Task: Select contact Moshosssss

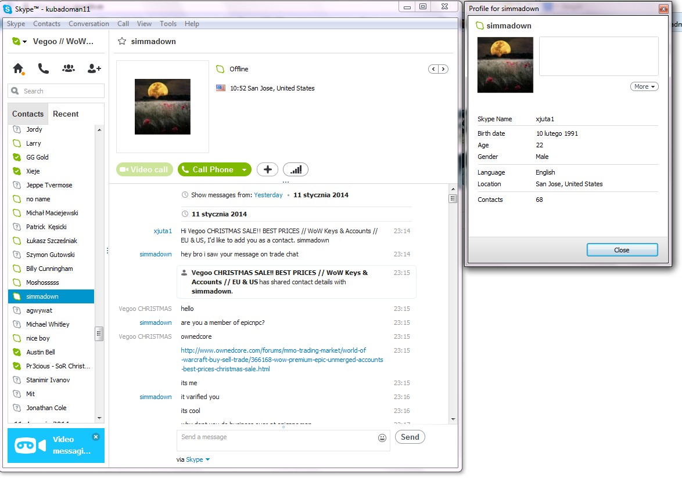Action: [x=51, y=282]
